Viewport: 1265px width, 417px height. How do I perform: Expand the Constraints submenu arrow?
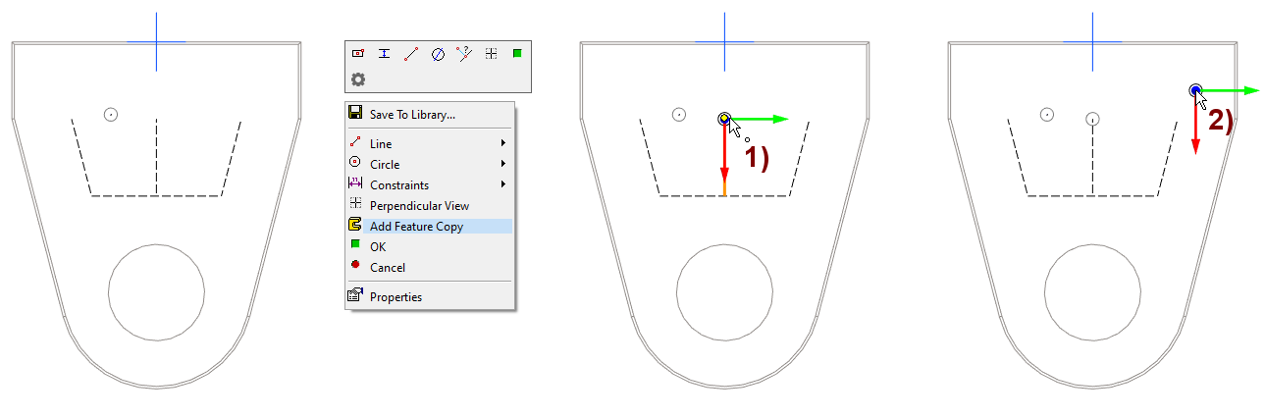tap(503, 184)
